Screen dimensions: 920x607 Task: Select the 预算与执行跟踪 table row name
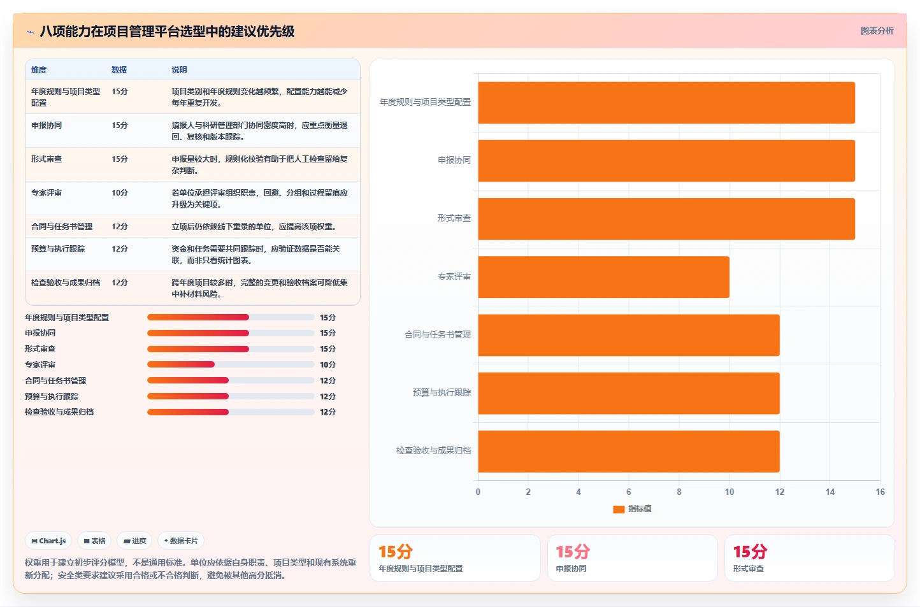58,249
